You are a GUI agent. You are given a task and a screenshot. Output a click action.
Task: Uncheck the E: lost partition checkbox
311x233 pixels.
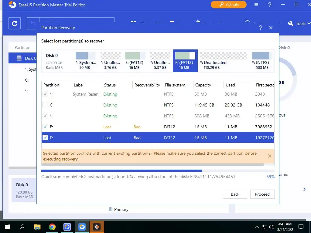tap(45, 127)
